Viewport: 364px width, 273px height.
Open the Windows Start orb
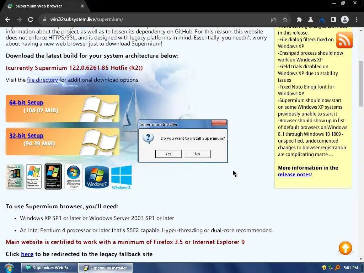[9, 268]
